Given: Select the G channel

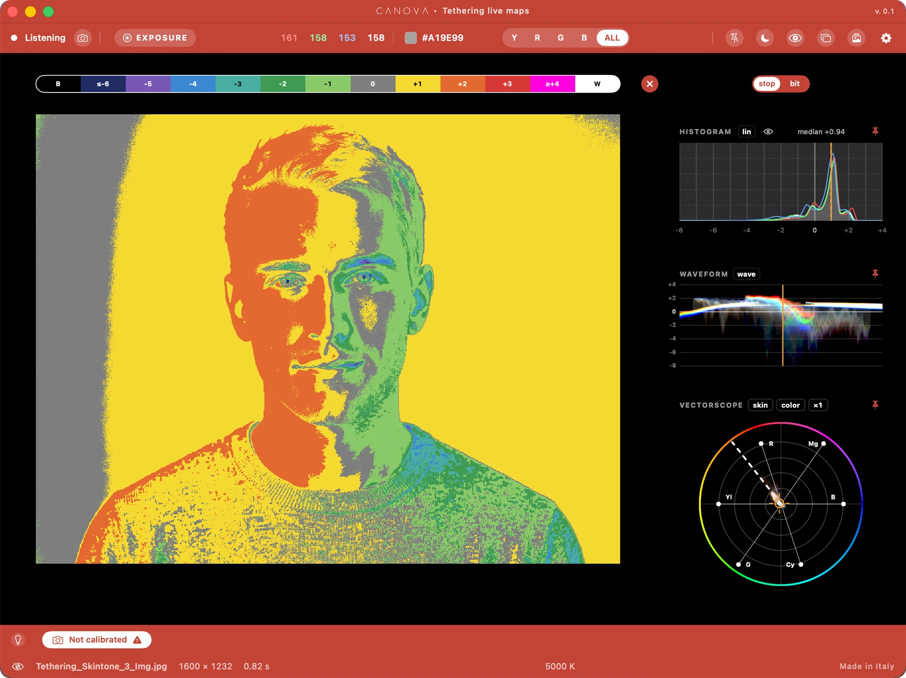Looking at the screenshot, I should pos(561,38).
